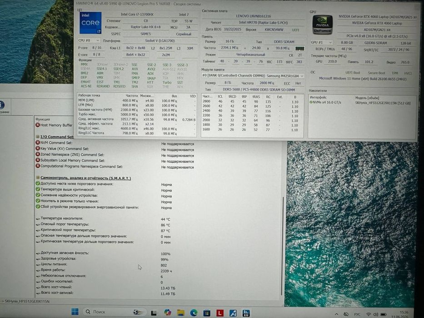Open File Explorer from the taskbar

(180, 313)
